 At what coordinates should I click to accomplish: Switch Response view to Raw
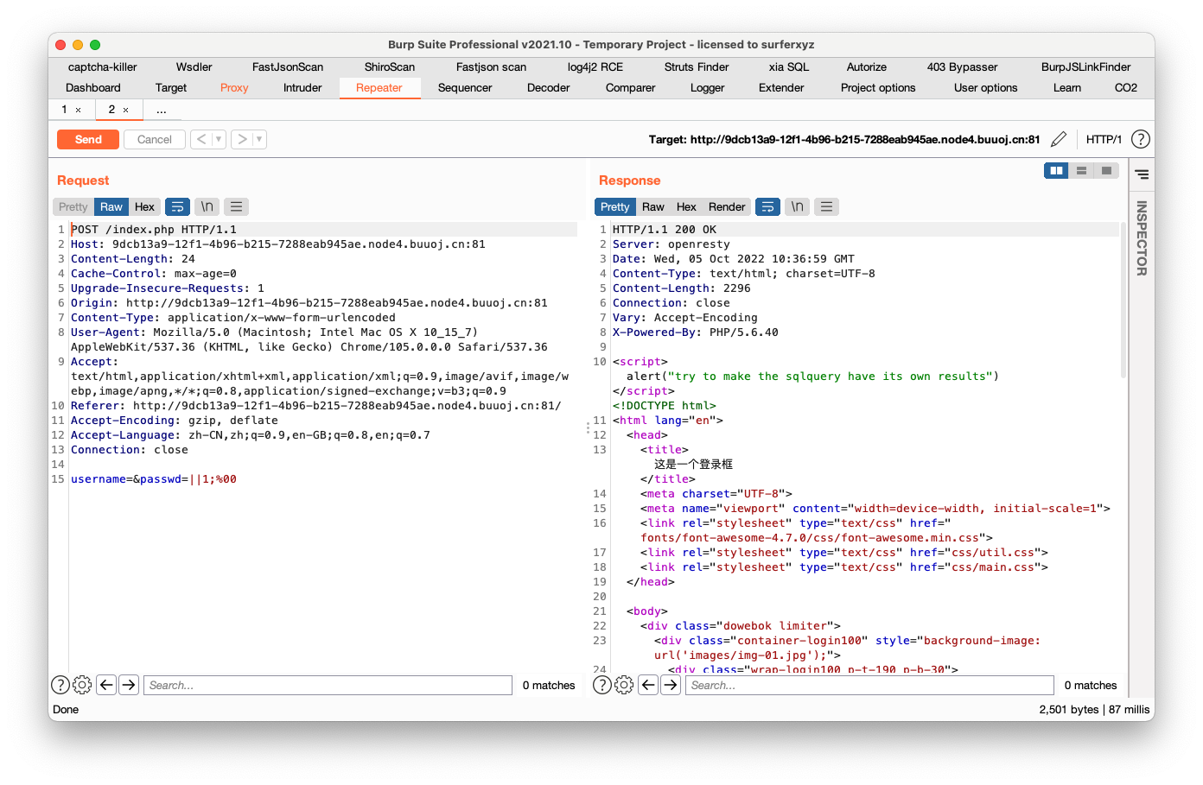point(653,207)
